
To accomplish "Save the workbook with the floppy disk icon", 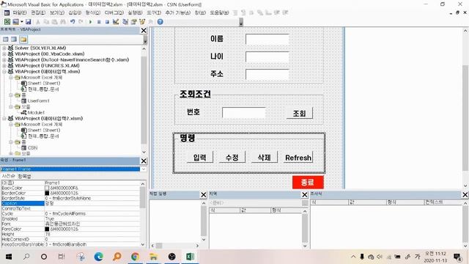I will tap(28, 21).
